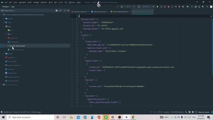Click the 2 spaces indent setting
The height and width of the screenshot is (120, 213).
[166, 112]
